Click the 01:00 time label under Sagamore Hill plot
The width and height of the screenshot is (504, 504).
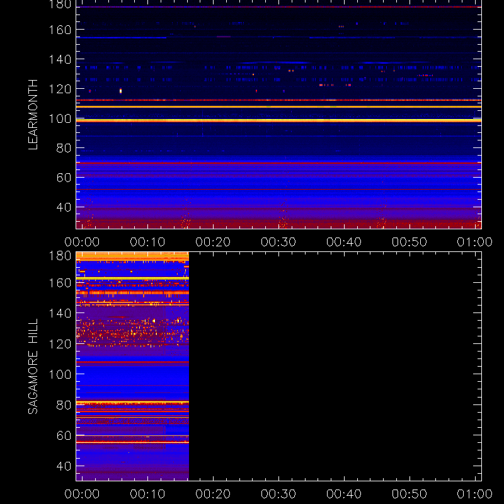coord(475,494)
